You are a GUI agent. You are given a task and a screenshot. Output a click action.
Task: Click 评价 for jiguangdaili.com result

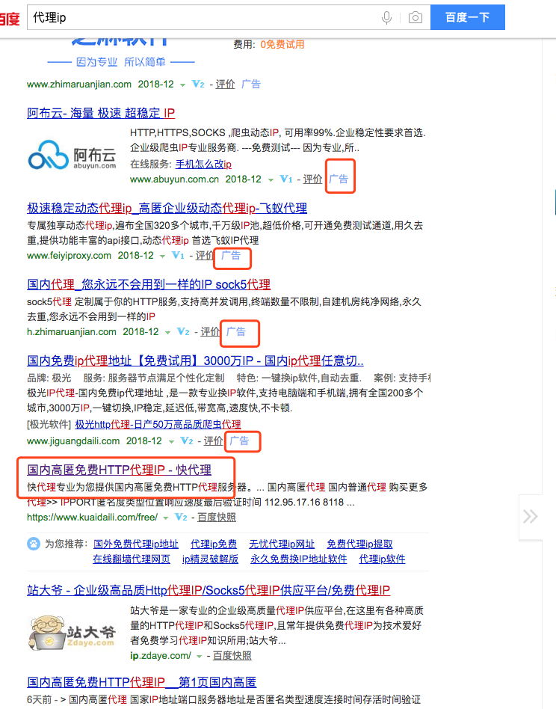[213, 441]
